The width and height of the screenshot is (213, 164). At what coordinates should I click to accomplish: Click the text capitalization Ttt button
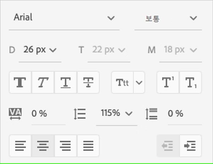123,83
